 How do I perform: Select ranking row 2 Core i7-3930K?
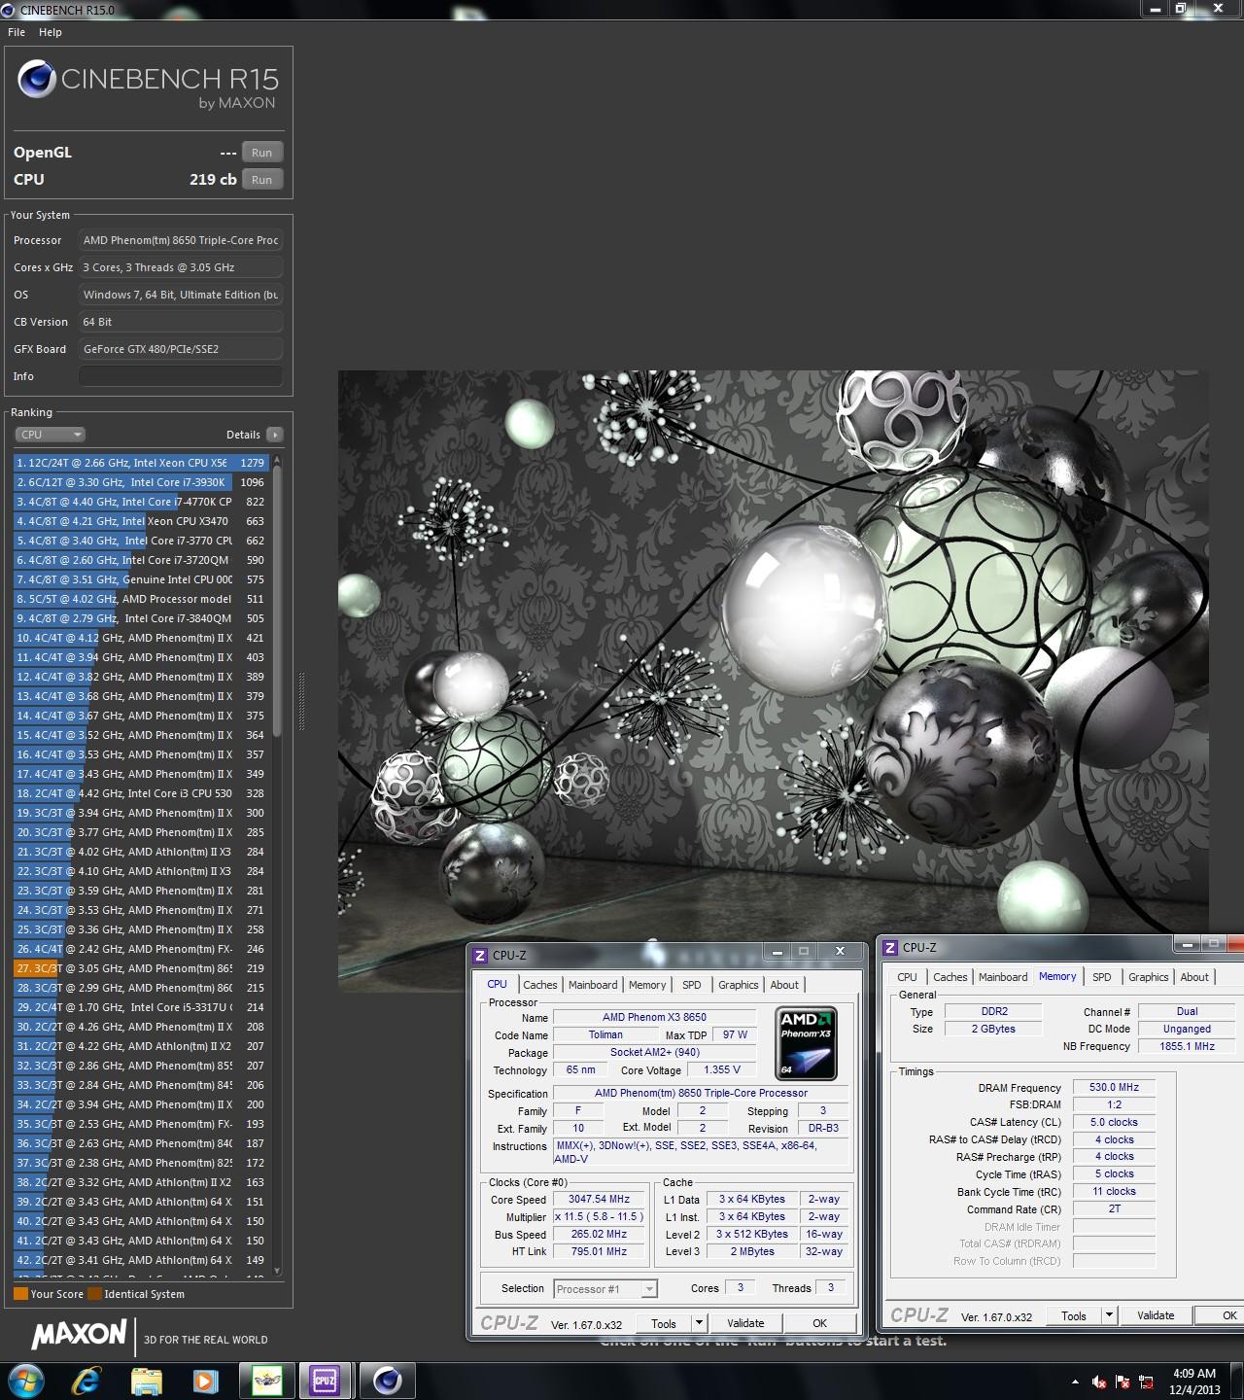click(x=141, y=482)
